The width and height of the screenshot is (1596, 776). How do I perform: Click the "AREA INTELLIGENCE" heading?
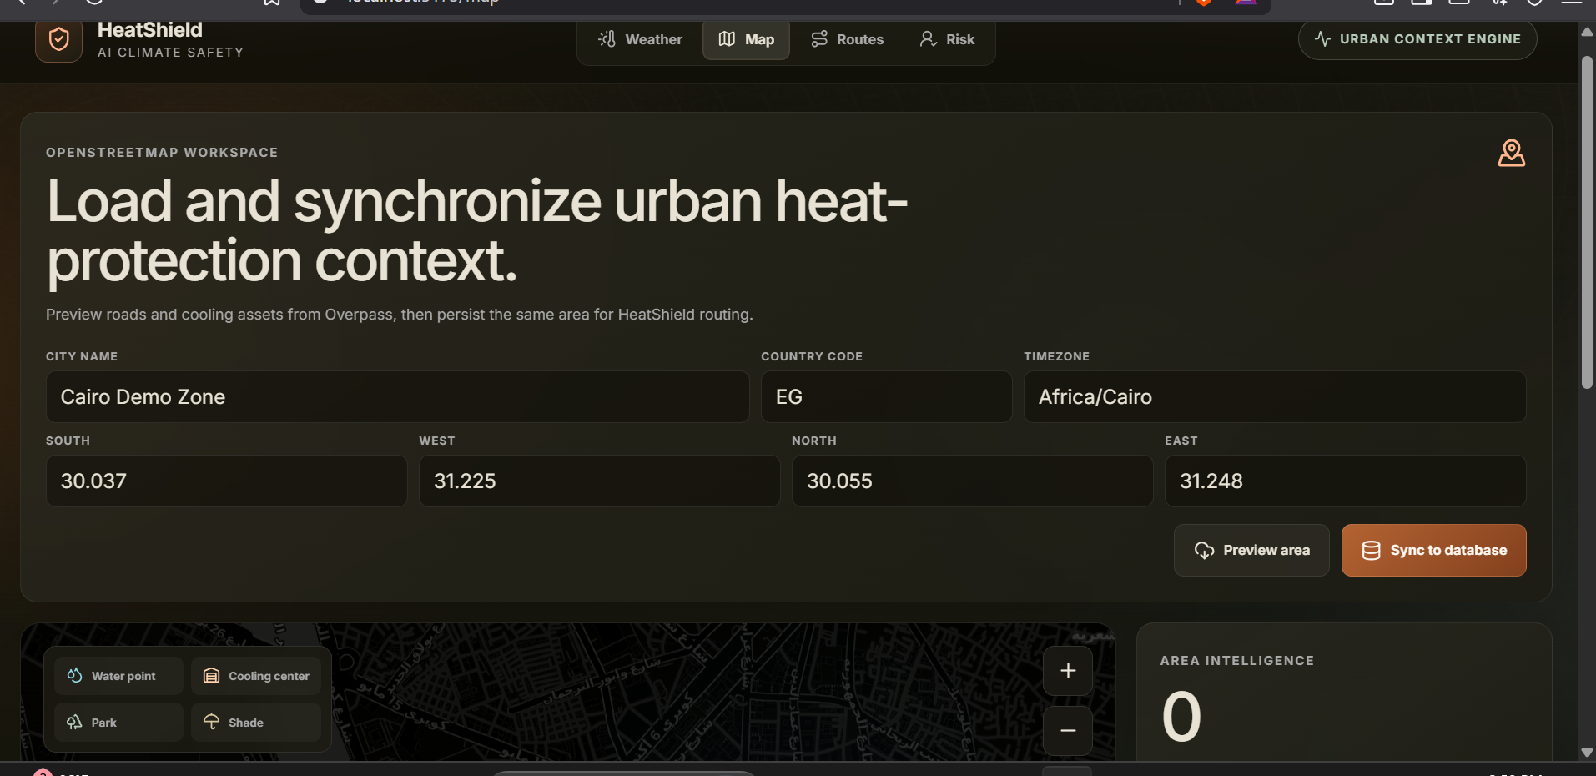click(x=1236, y=661)
